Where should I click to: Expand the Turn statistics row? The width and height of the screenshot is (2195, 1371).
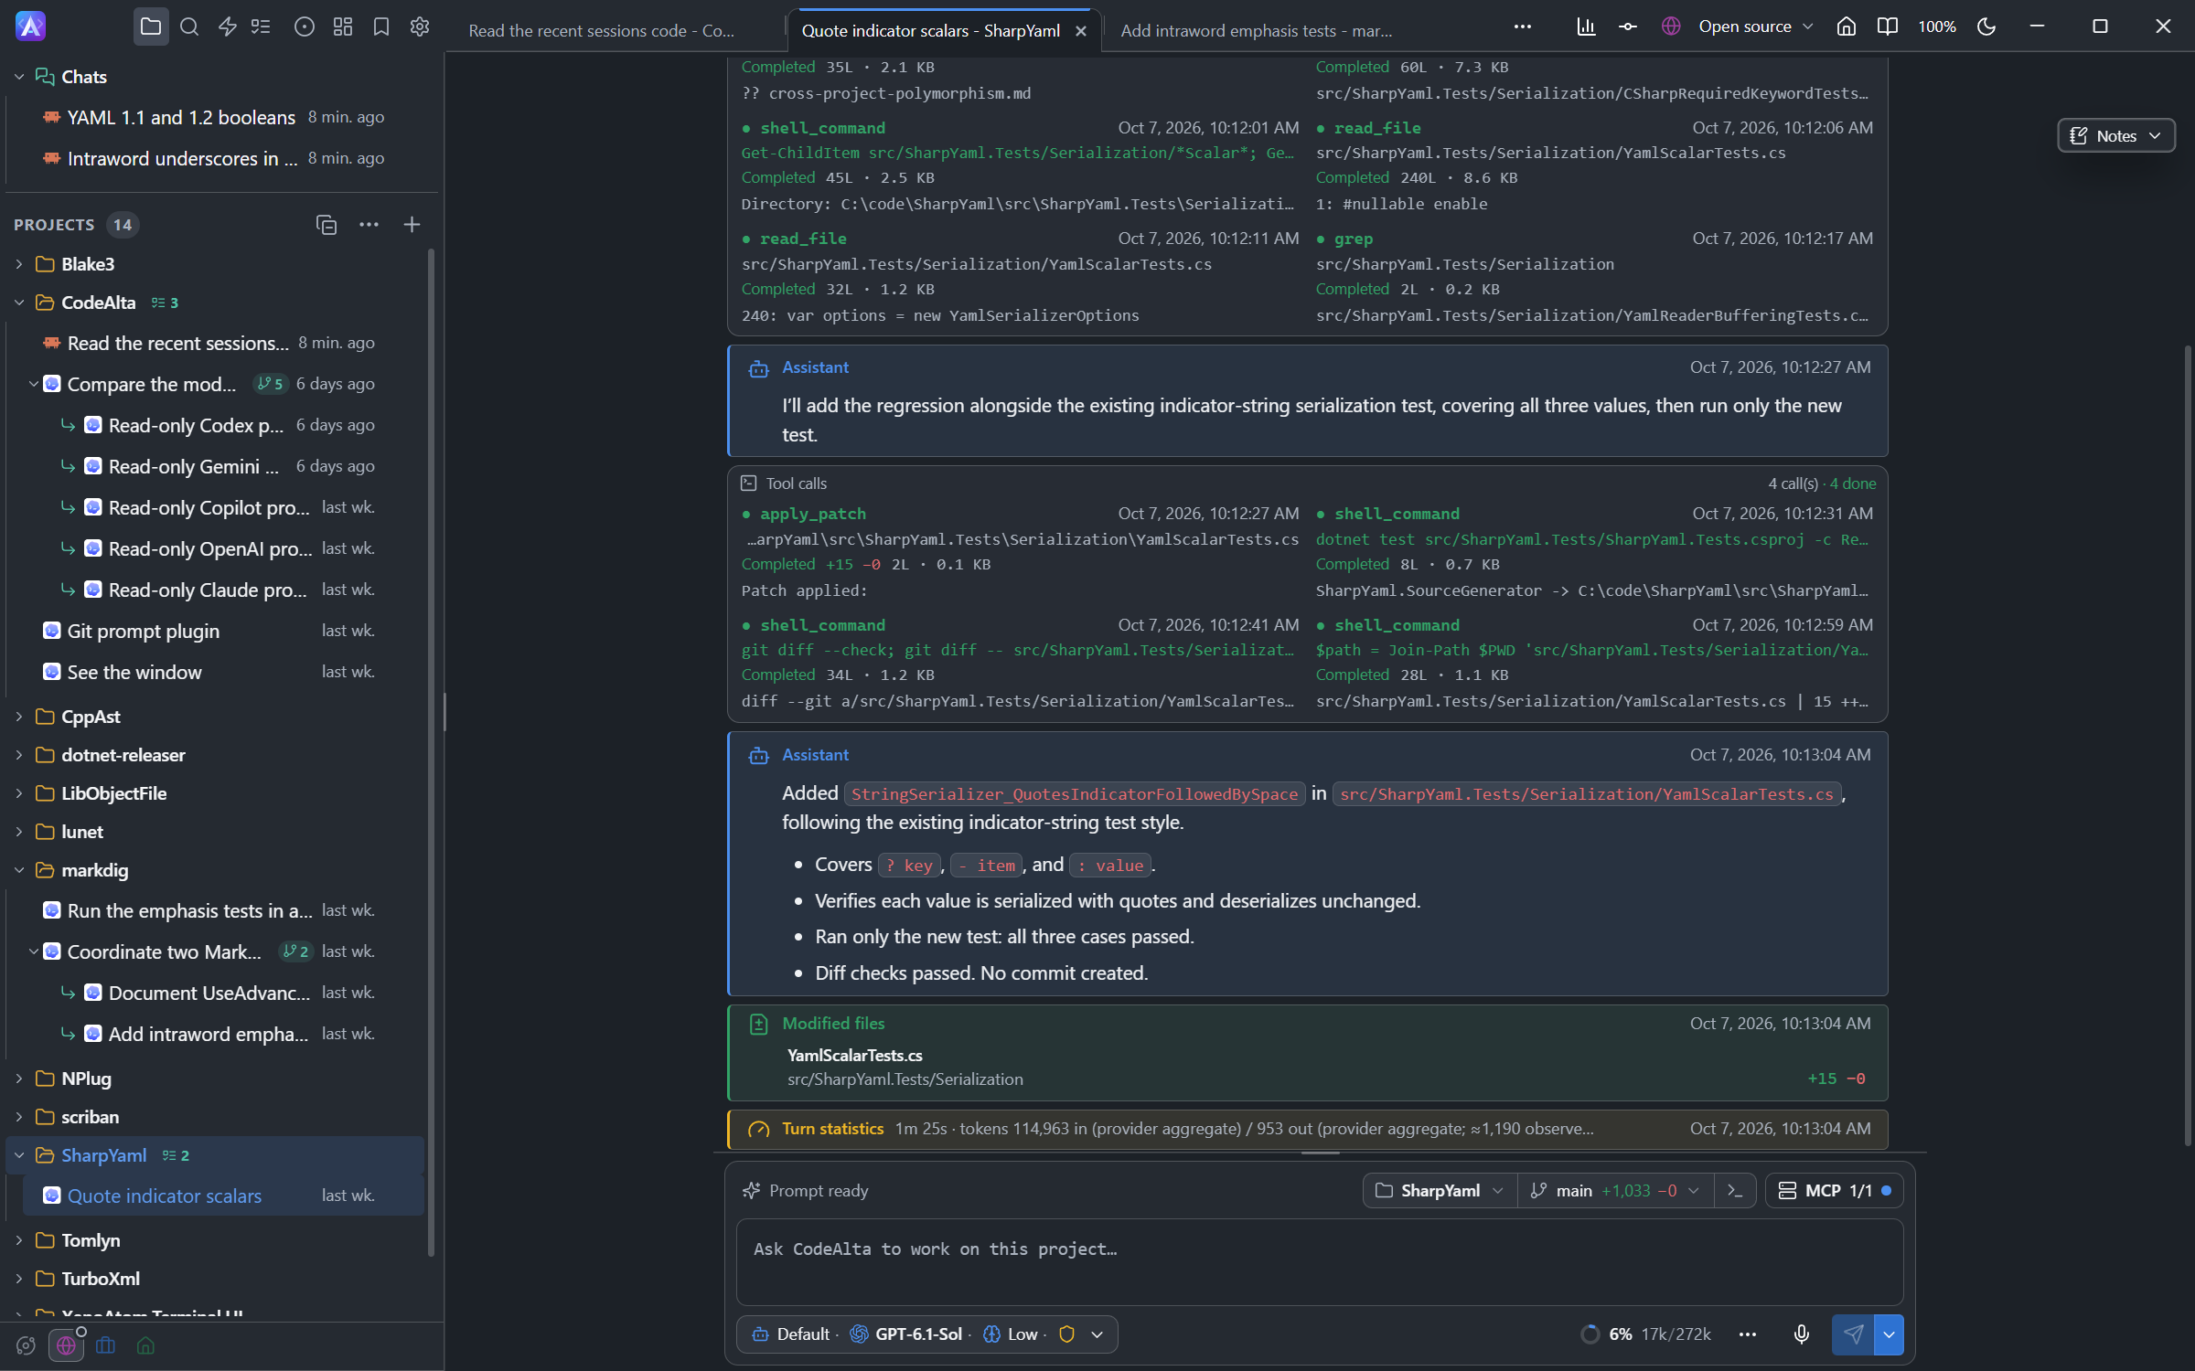(x=1308, y=1129)
